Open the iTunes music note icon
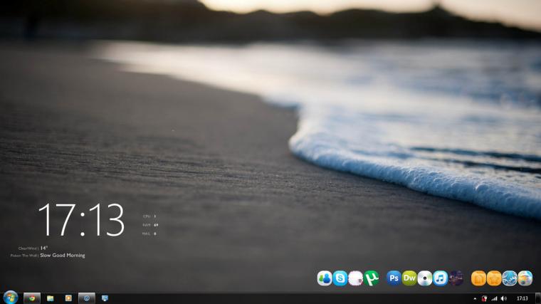The height and width of the screenshot is (304, 541). (440, 278)
